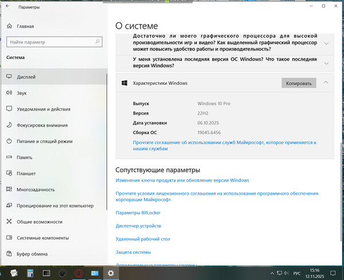
Task: Open Уведомления и действия icon
Action: pyautogui.click(x=9, y=109)
